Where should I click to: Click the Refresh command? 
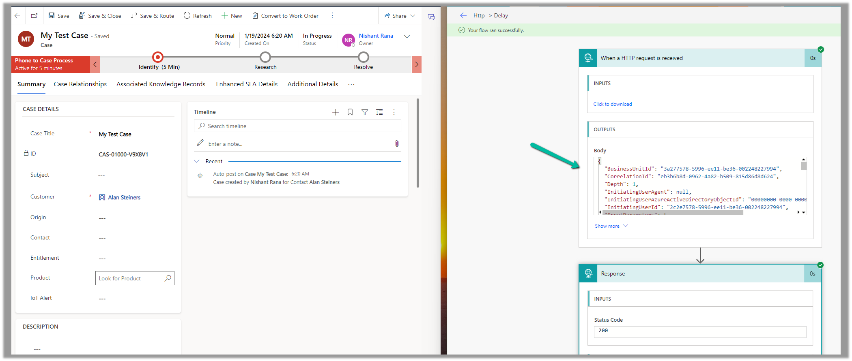coord(198,16)
